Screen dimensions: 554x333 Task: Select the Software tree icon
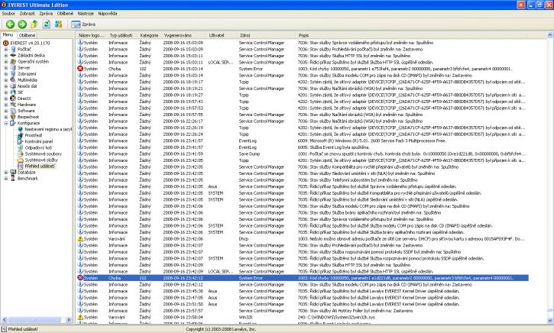click(x=14, y=111)
